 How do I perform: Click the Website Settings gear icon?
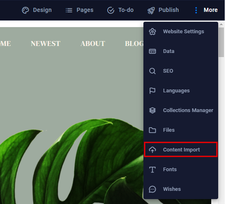pyautogui.click(x=152, y=32)
